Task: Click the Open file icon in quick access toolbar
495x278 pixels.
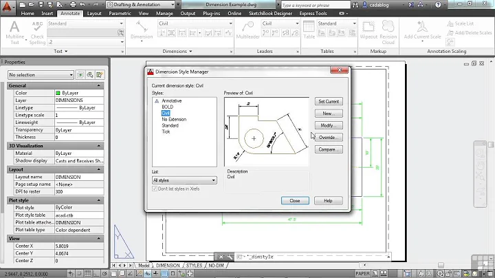Action: [x=31, y=5]
